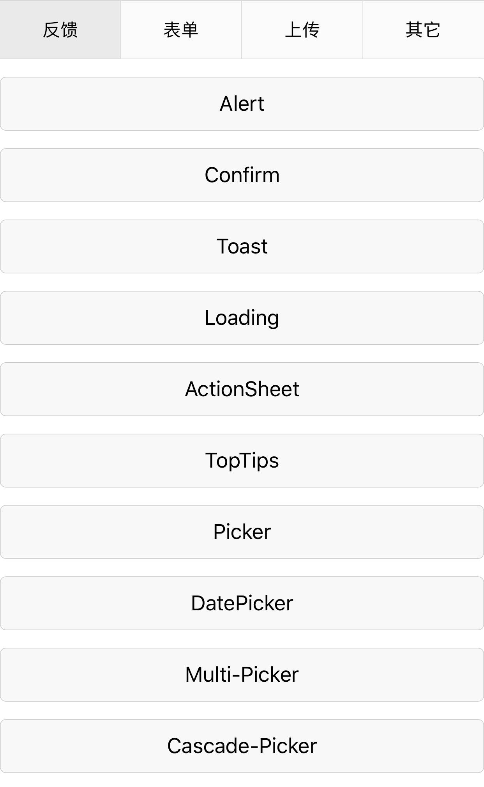Show the TopTips example
This screenshot has width=484, height=787.
(242, 461)
